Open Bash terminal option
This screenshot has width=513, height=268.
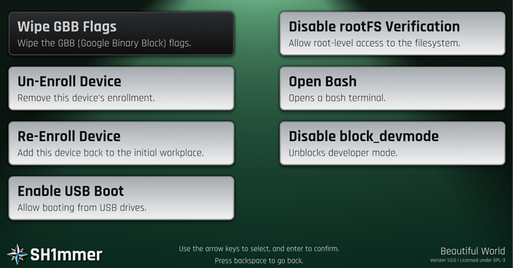(x=393, y=88)
